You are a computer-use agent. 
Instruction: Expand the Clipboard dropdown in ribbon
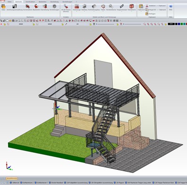(x=141, y=11)
